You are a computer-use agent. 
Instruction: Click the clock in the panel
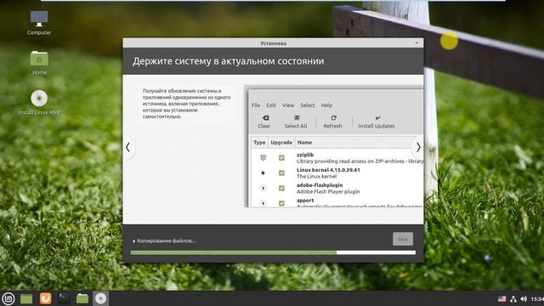pos(537,298)
